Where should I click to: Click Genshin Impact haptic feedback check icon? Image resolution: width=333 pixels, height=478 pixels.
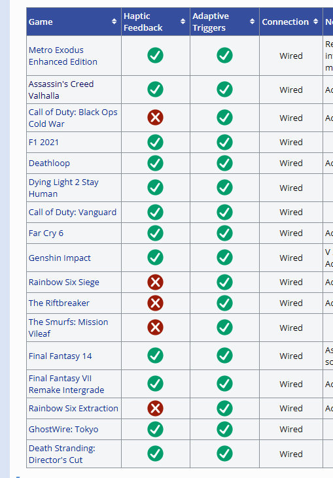pyautogui.click(x=155, y=257)
